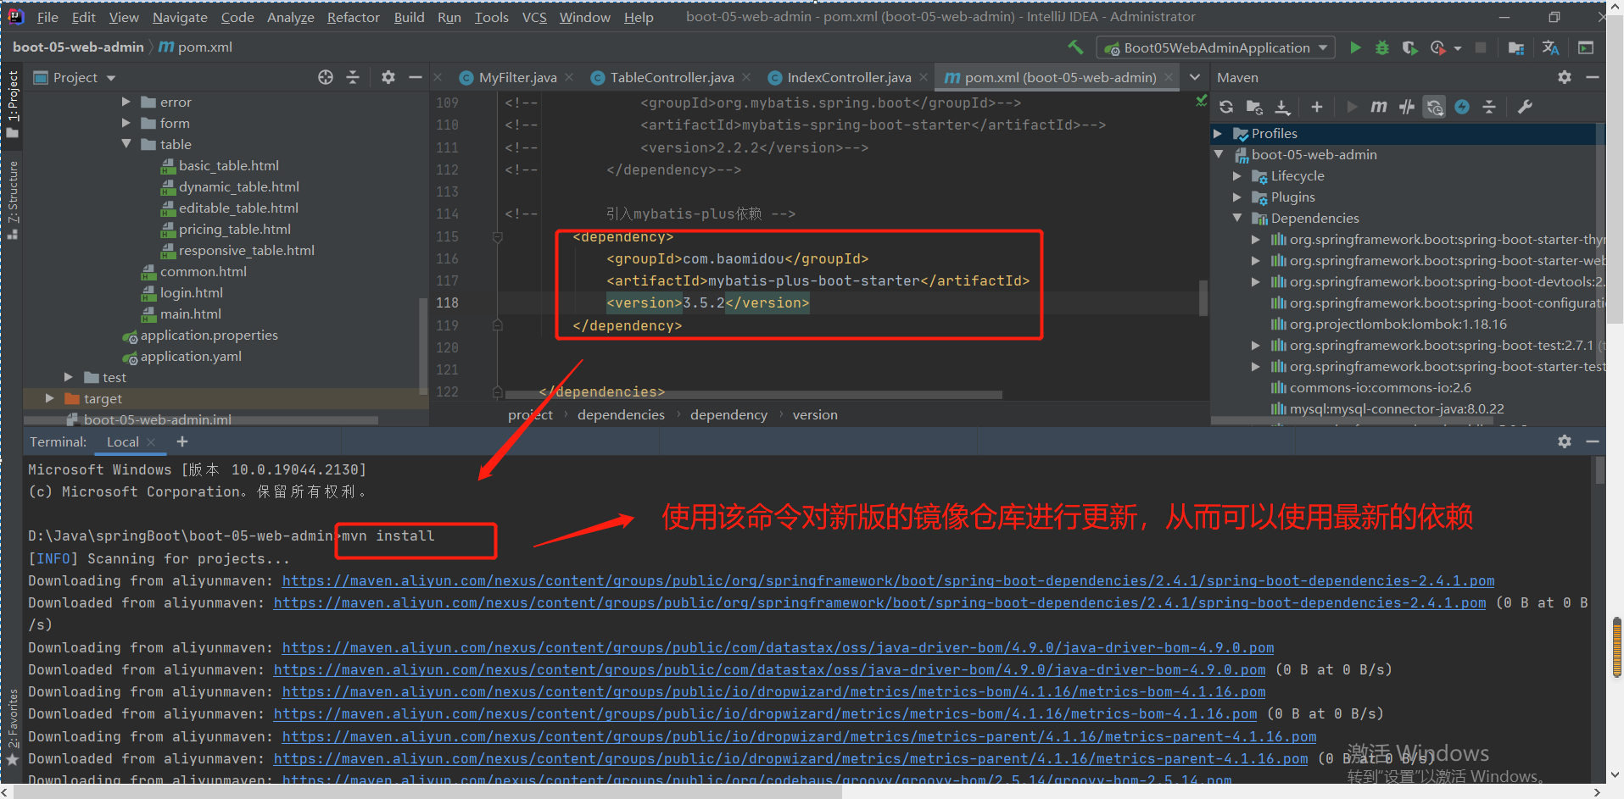Image resolution: width=1624 pixels, height=799 pixels.
Task: Toggle the 2: Favorites side tool window
Action: pos(13,727)
